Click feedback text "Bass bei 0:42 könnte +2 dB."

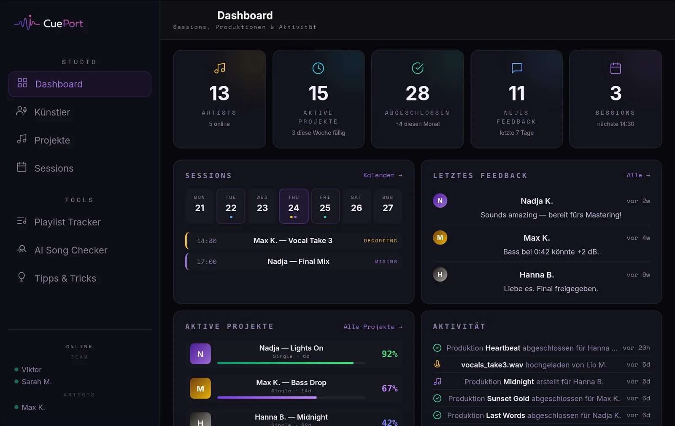pyautogui.click(x=551, y=252)
